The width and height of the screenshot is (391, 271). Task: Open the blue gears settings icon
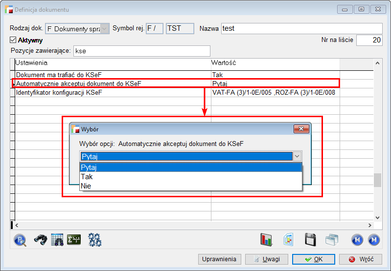click(x=94, y=240)
